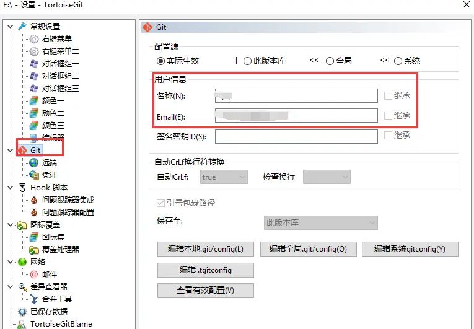Screen dimensions: 474x329
Task: Click the window icon beside 对话框组一
Action: [x=34, y=63]
